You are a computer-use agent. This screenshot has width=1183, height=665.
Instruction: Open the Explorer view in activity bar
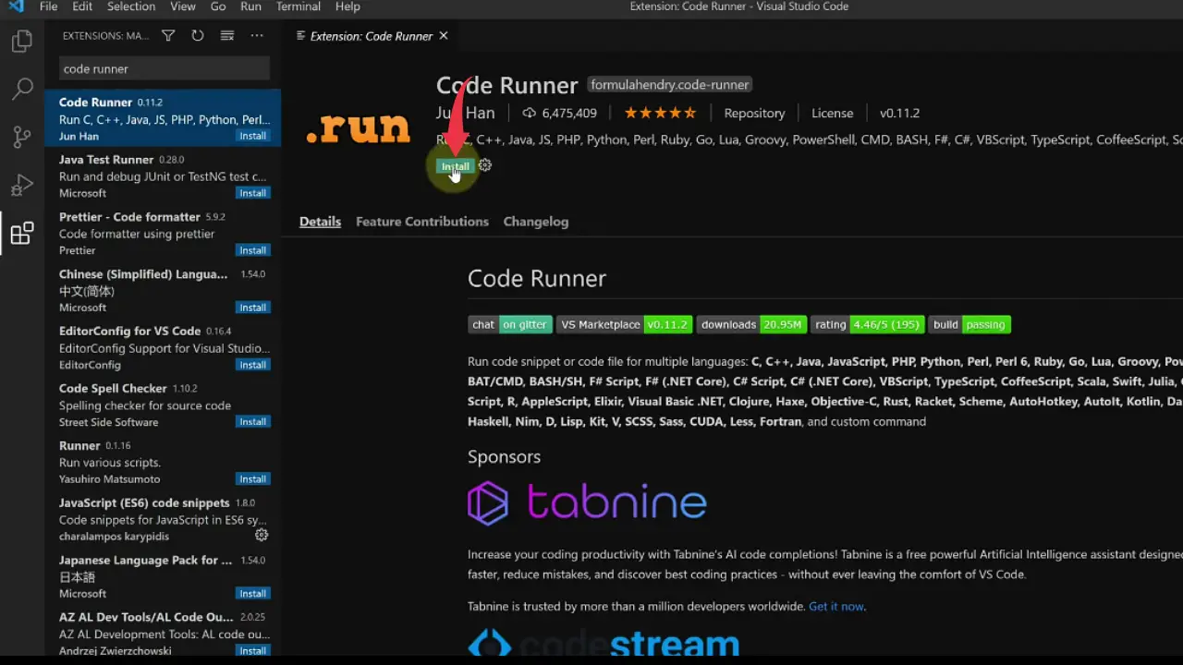point(21,42)
